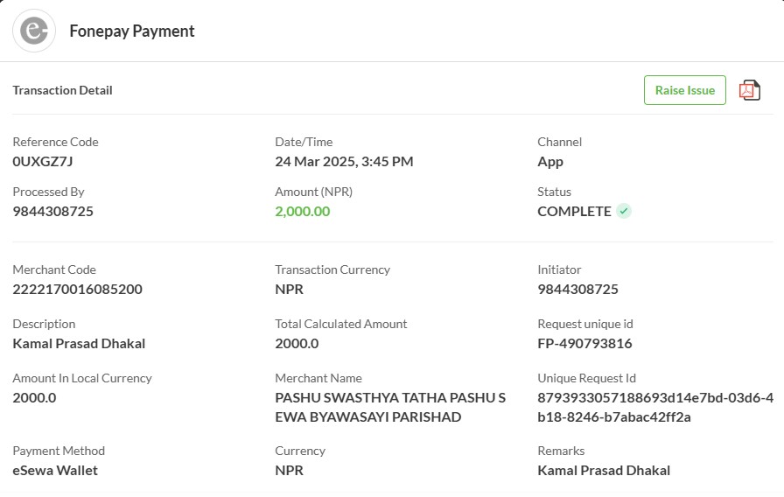The width and height of the screenshot is (784, 497).
Task: Click the Amount In Local Currency label
Action: click(x=82, y=378)
